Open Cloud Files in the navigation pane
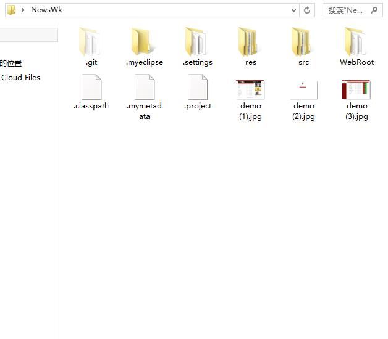 pyautogui.click(x=20, y=78)
